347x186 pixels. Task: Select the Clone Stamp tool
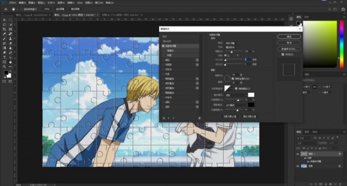(x=10, y=39)
